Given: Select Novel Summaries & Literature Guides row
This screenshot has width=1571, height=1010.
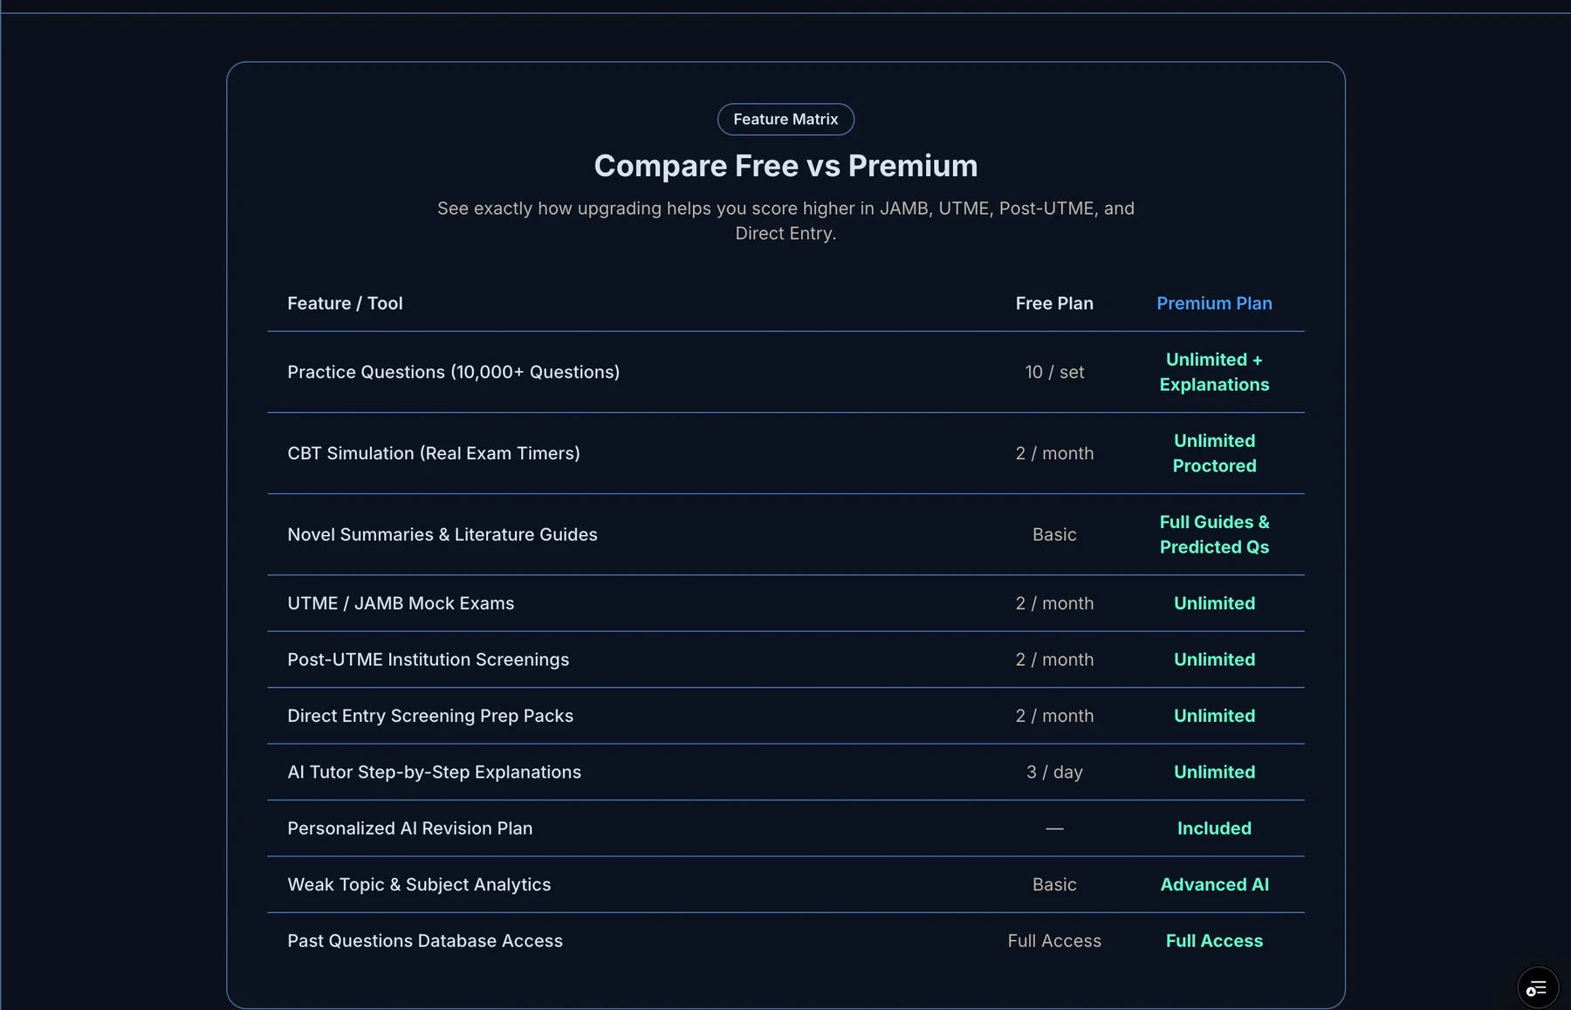Looking at the screenshot, I should 785,534.
